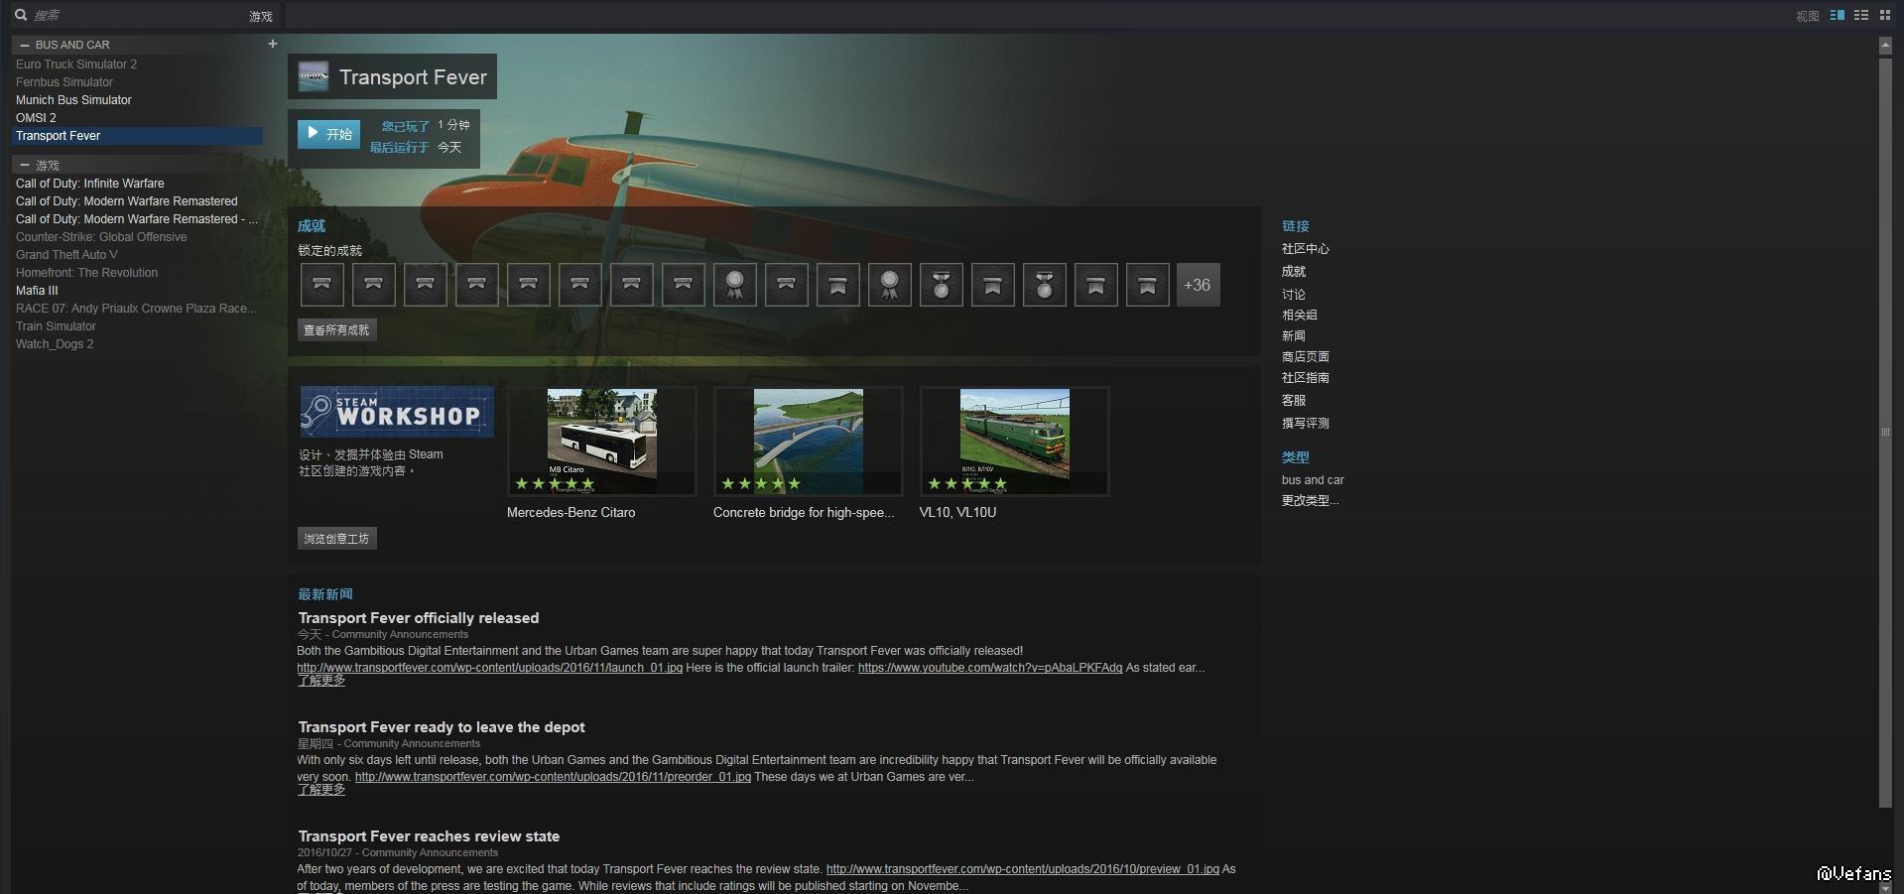Open the 讨论 link
1904x894 pixels.
(x=1293, y=294)
